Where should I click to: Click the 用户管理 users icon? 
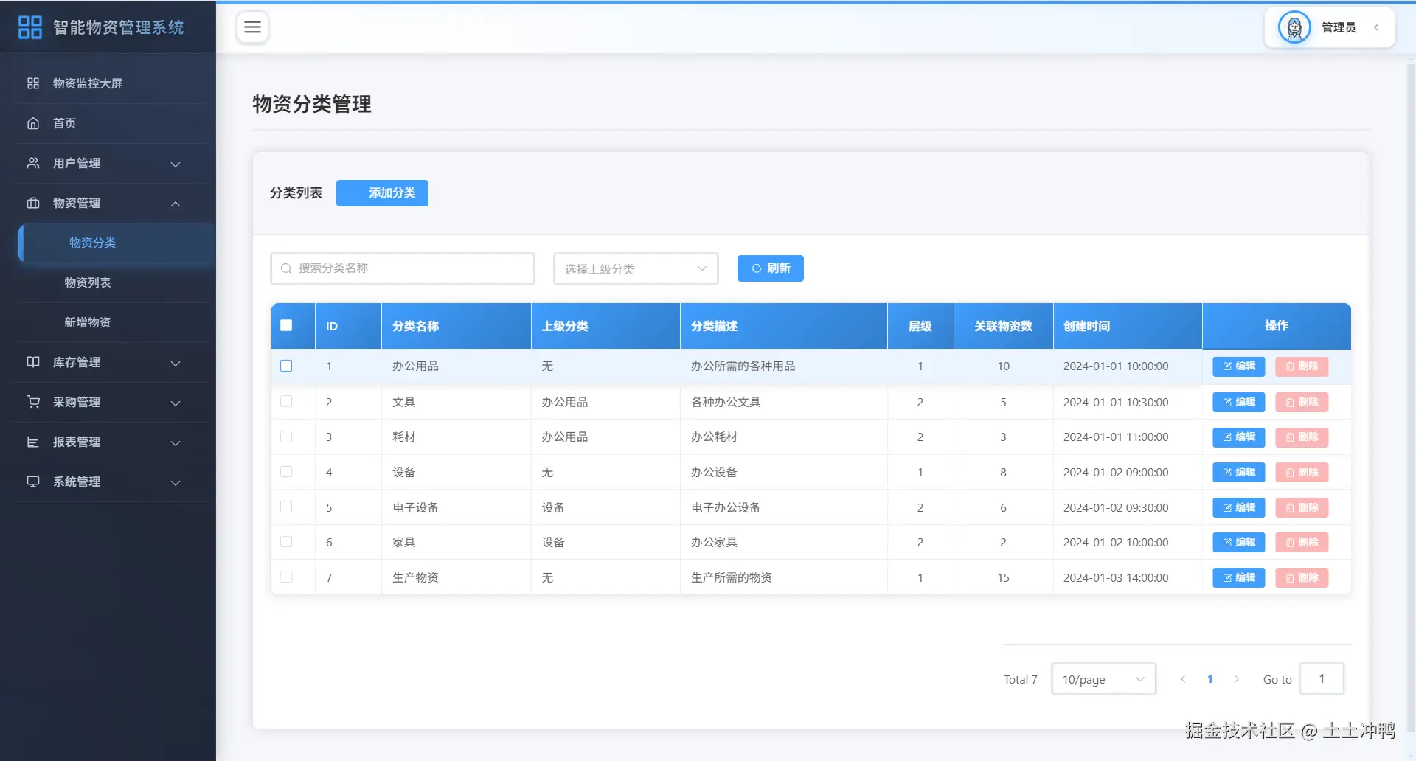point(33,163)
